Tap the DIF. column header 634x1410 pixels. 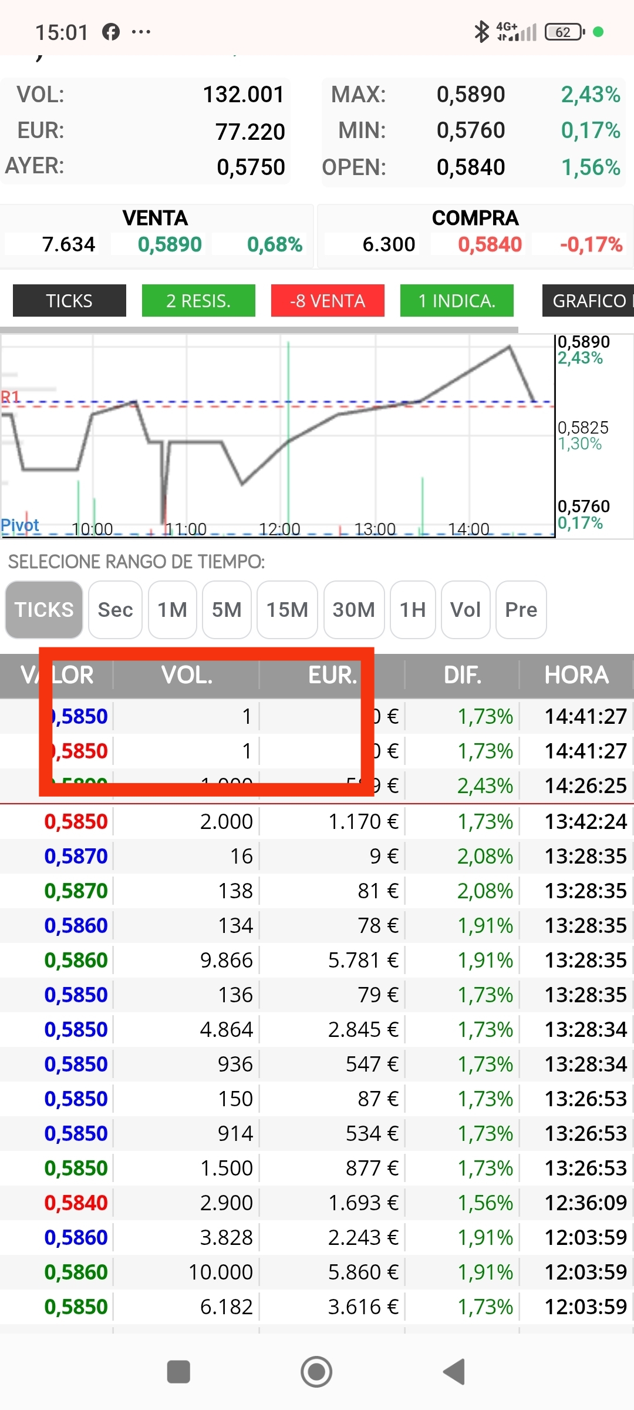pos(463,675)
